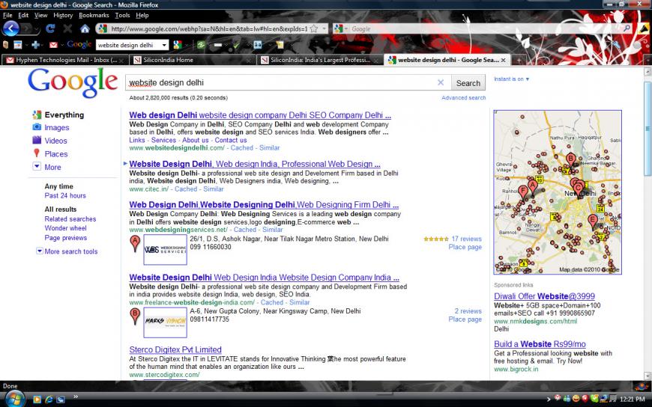
Task: Click the Videos film icon in sidebar
Action: pyautogui.click(x=37, y=140)
